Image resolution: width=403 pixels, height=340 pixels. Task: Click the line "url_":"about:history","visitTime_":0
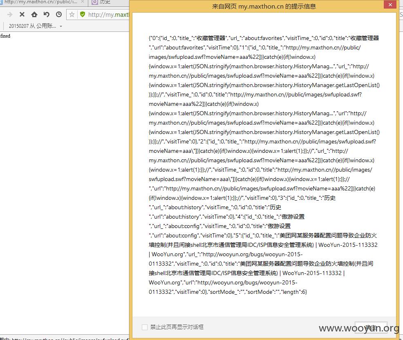coord(215,208)
